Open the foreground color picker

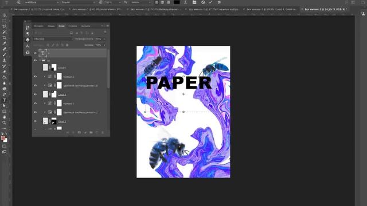pyautogui.click(x=3, y=138)
